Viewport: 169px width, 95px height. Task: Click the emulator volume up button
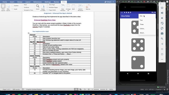point(162,13)
